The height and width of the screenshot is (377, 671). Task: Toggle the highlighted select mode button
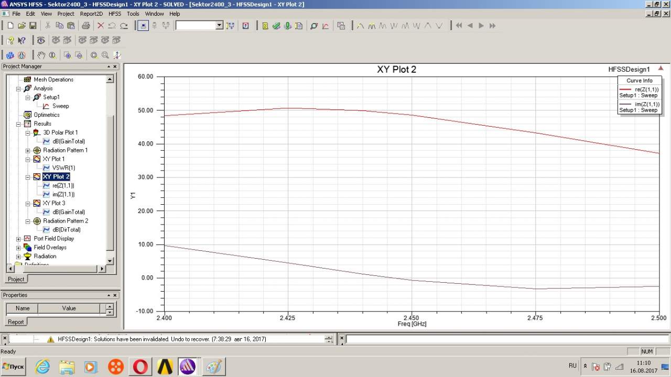coord(143,26)
